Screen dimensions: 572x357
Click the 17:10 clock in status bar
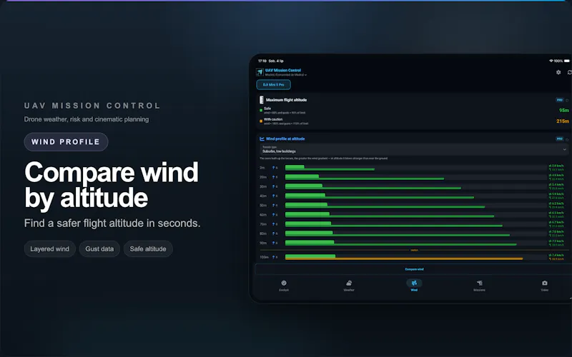262,61
